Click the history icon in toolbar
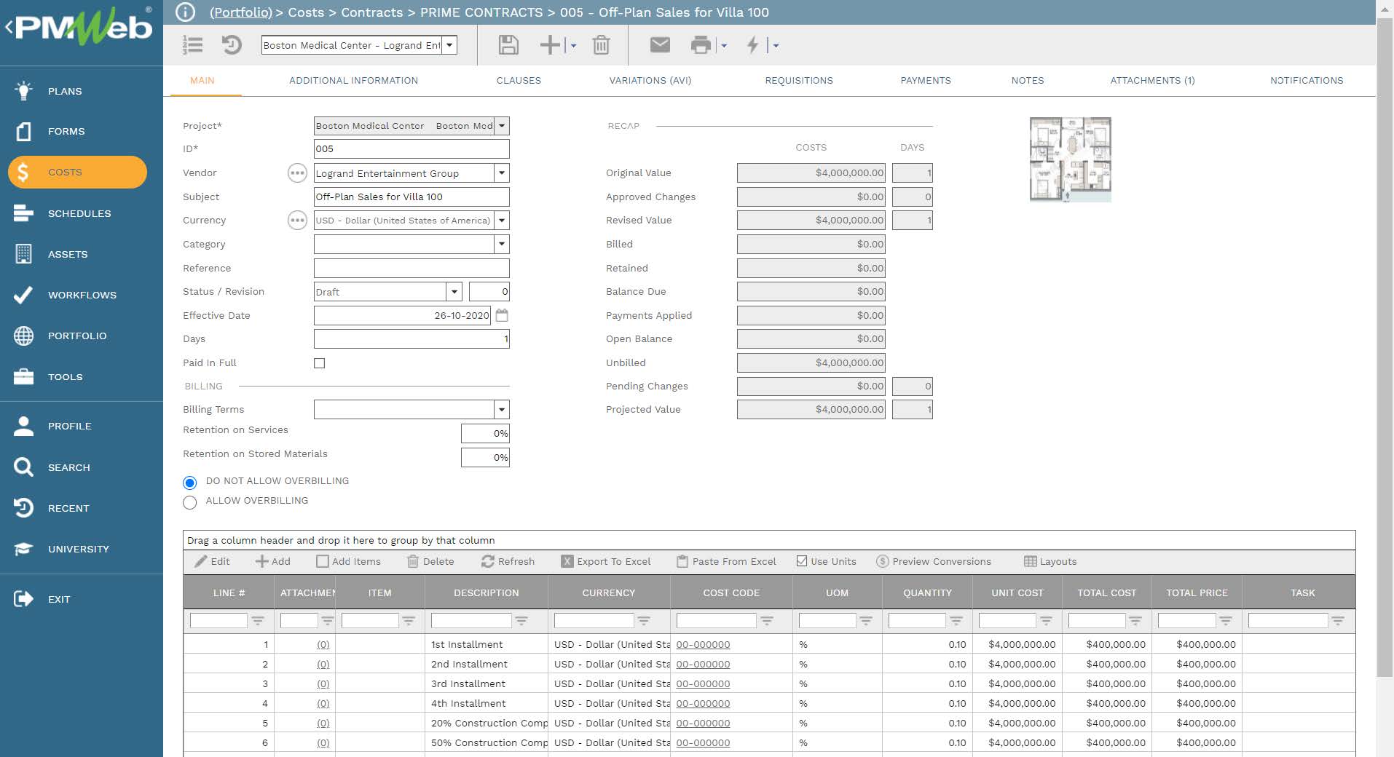1394x757 pixels. coord(232,45)
